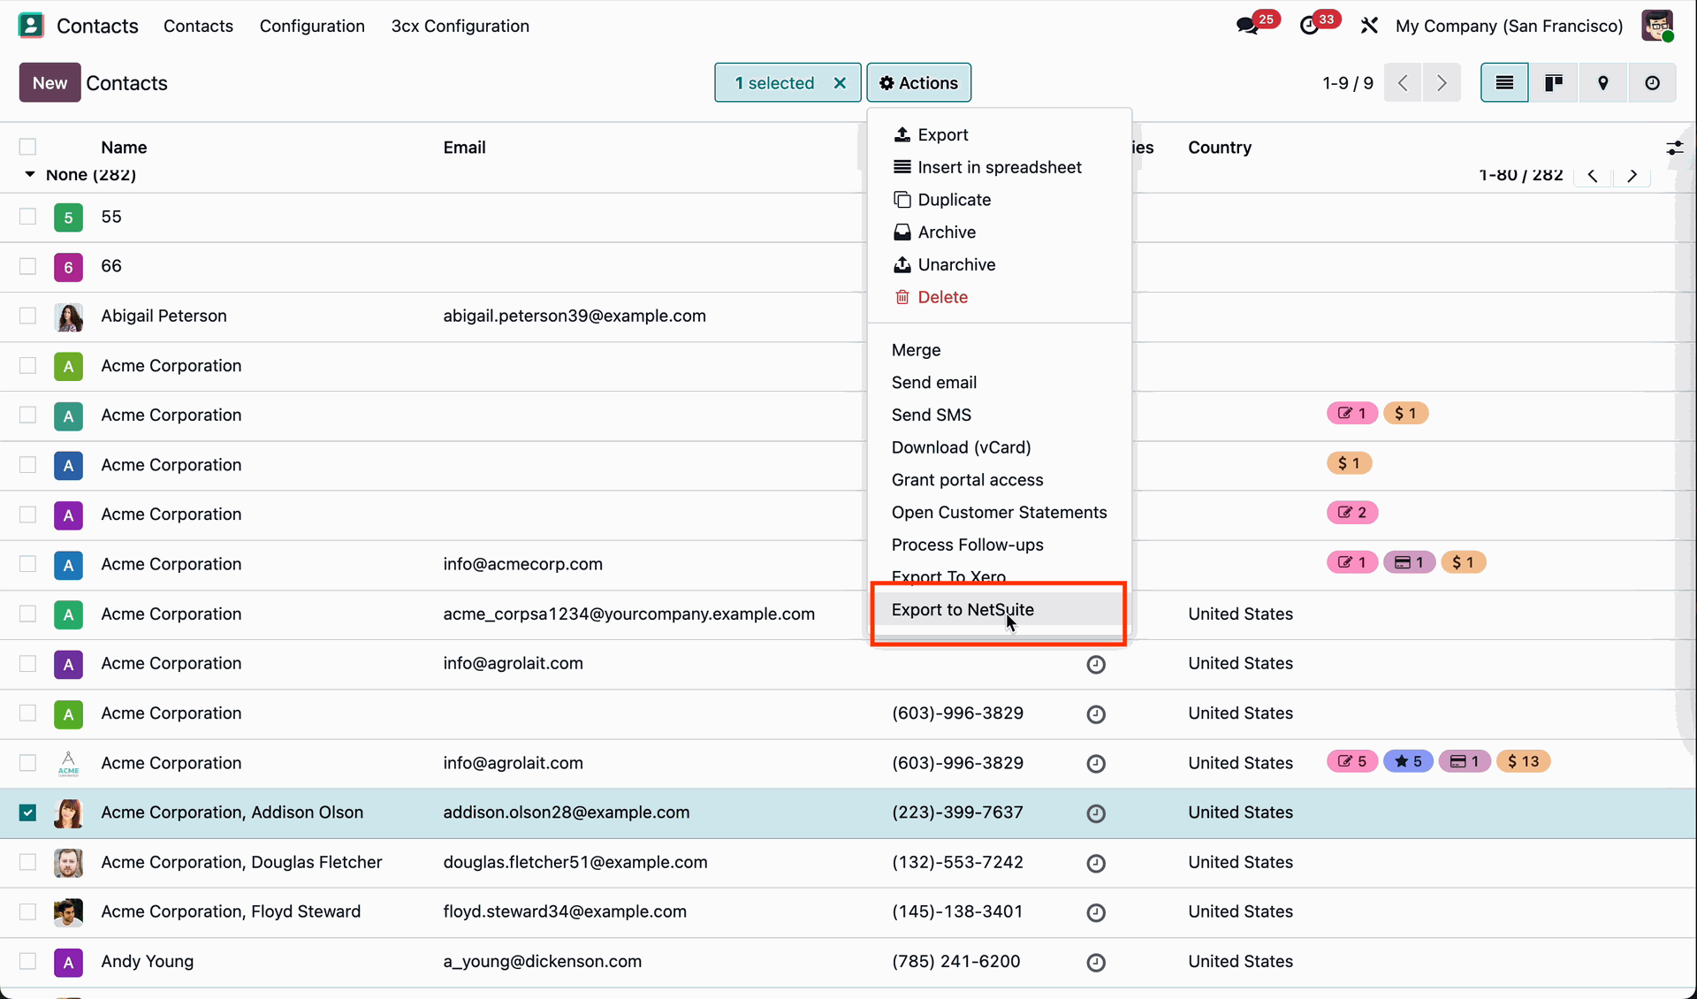Clear the 1 selected filter
Screen dimensions: 1697x999
(840, 83)
